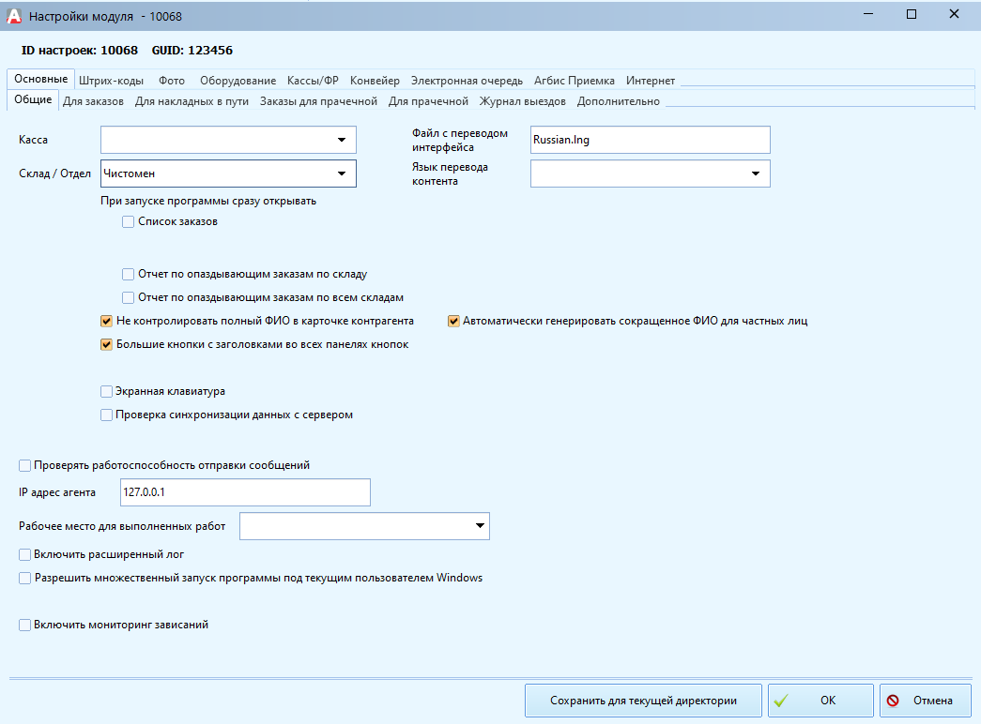This screenshot has width=981, height=724.
Task: Open the Интернет tab
Action: click(x=651, y=81)
